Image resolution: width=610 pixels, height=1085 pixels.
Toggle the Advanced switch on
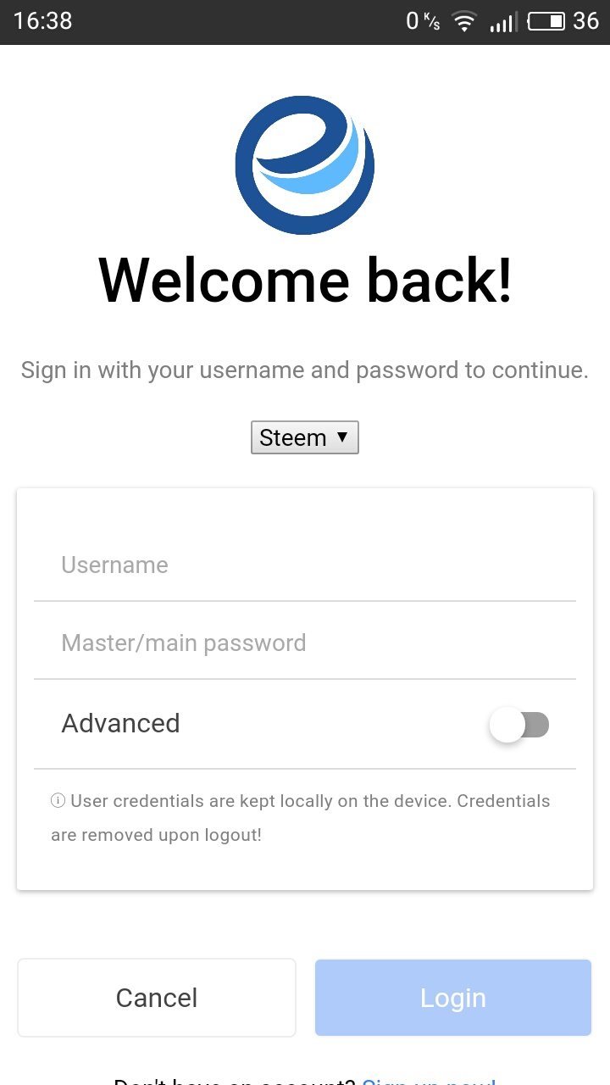pos(519,726)
